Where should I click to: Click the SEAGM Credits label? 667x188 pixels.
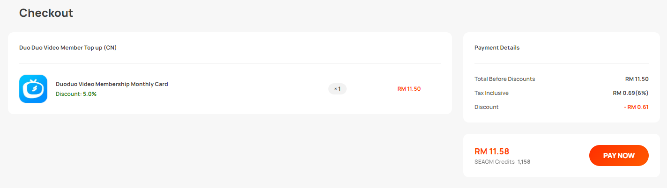tap(495, 162)
